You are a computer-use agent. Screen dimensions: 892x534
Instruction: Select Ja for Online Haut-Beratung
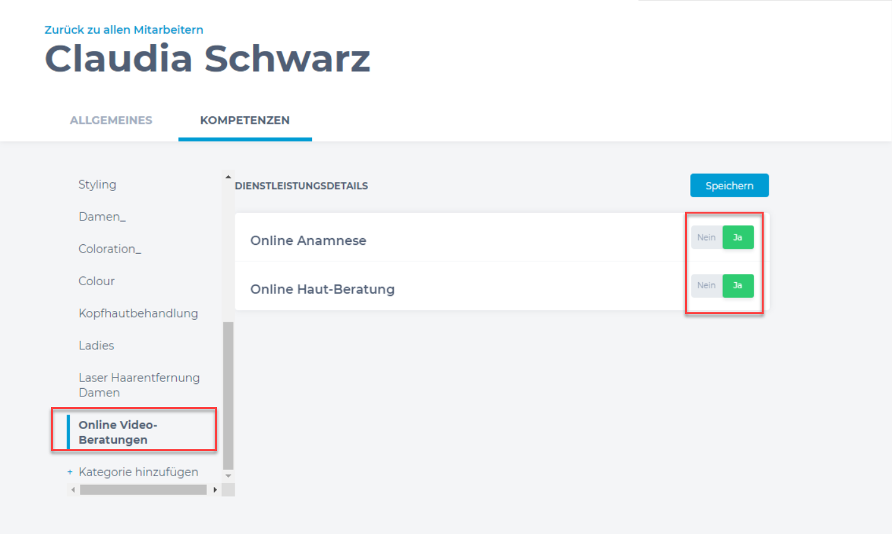coord(738,285)
